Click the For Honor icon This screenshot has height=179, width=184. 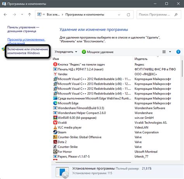pos(55,151)
